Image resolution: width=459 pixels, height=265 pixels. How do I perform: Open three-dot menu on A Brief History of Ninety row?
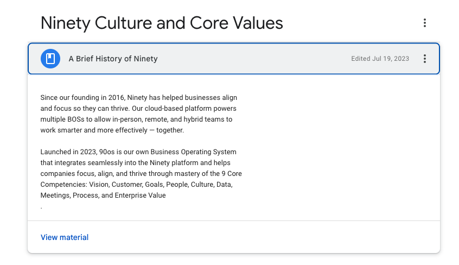[424, 59]
